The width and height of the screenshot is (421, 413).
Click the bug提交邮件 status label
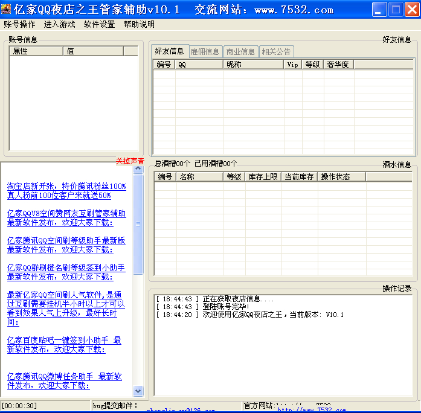pos(115,406)
